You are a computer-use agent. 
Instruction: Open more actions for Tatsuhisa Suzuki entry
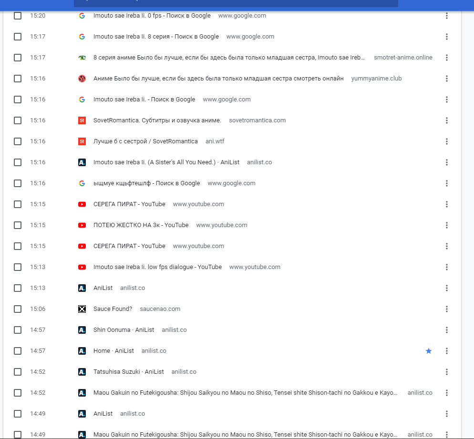coord(446,372)
